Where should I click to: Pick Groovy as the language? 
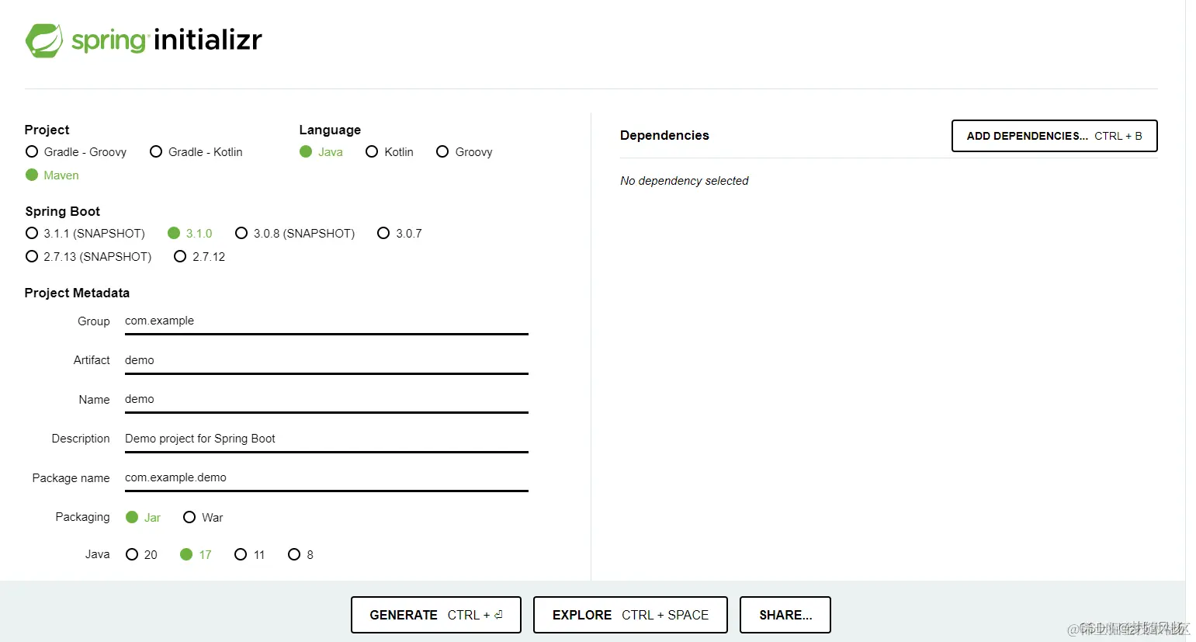pyautogui.click(x=464, y=152)
